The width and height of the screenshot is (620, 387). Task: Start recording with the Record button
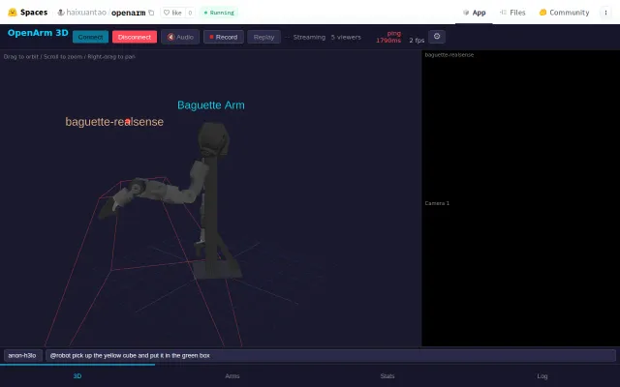tap(224, 37)
